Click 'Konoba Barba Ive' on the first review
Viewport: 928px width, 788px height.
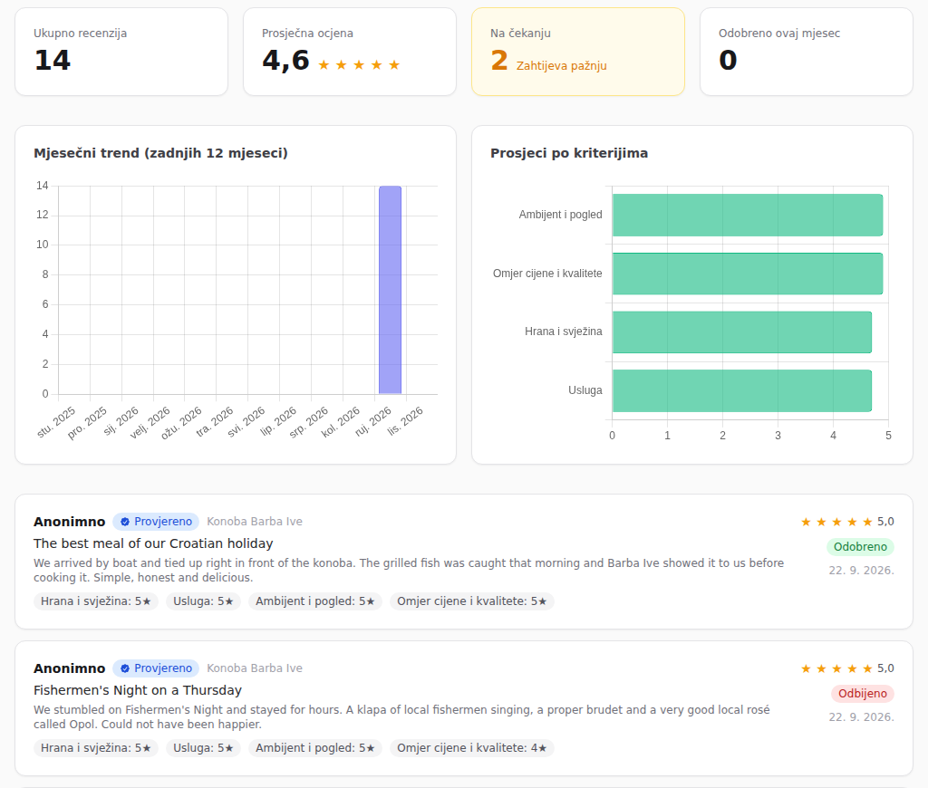(x=255, y=521)
